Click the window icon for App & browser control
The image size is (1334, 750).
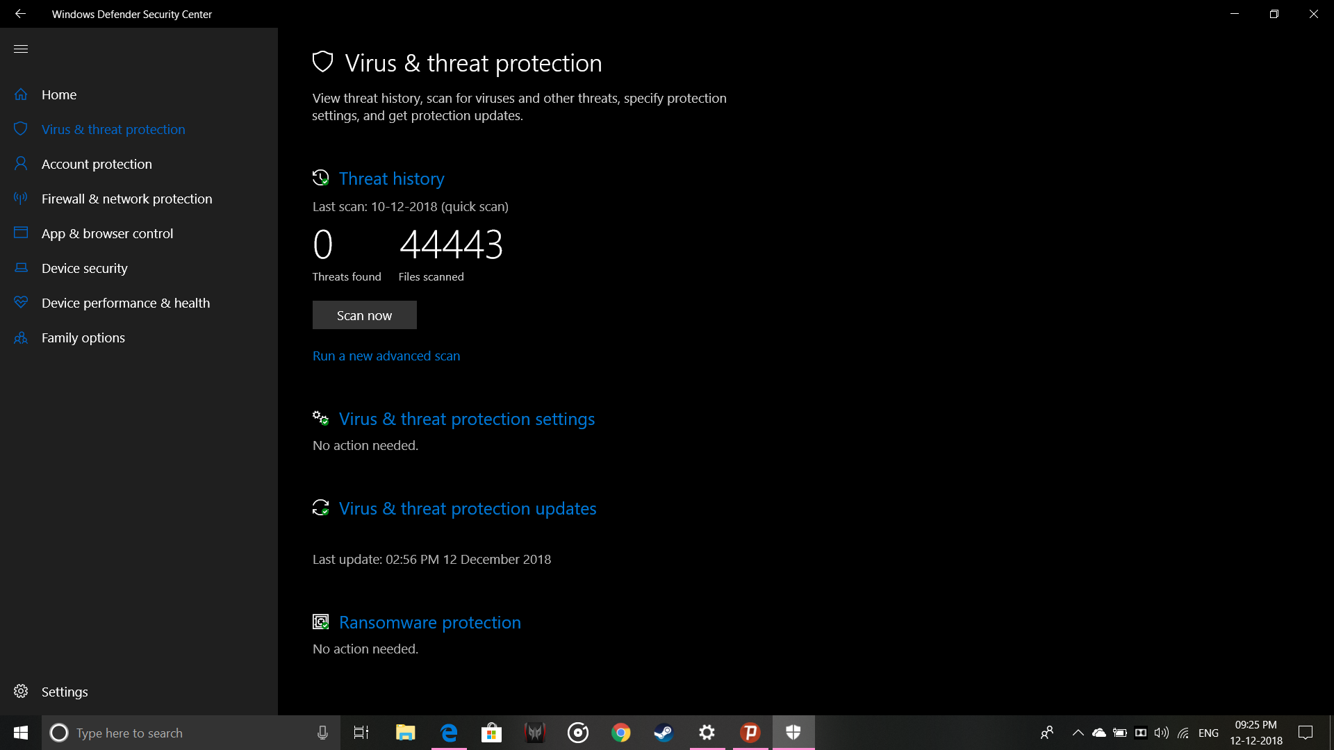click(21, 233)
